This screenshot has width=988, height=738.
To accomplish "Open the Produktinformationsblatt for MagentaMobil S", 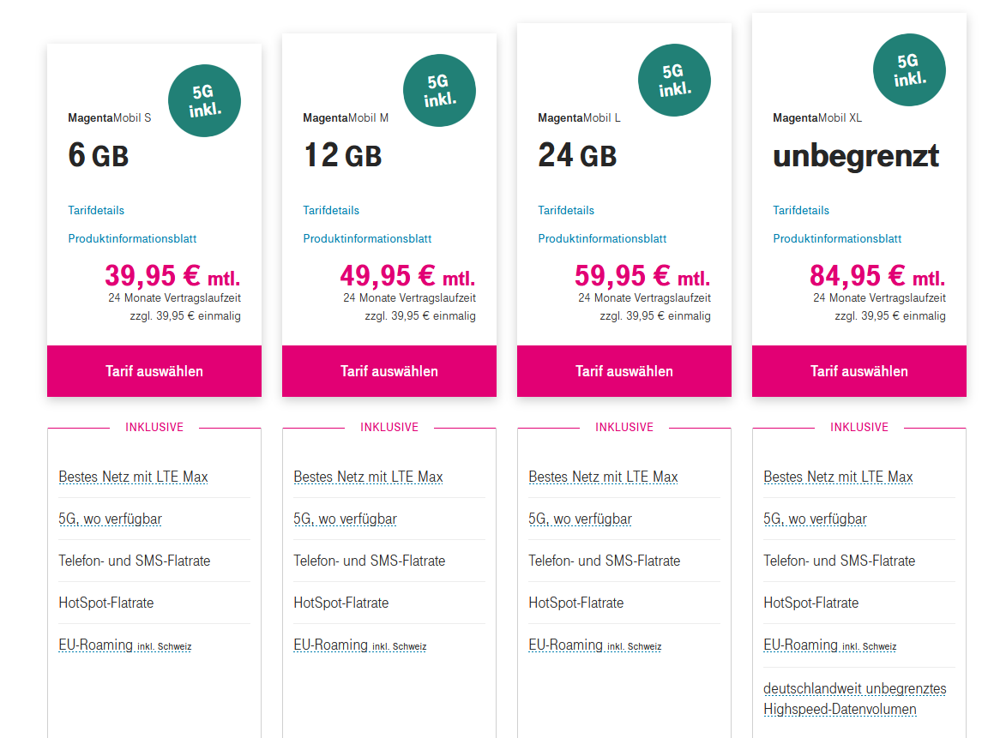I will click(130, 238).
